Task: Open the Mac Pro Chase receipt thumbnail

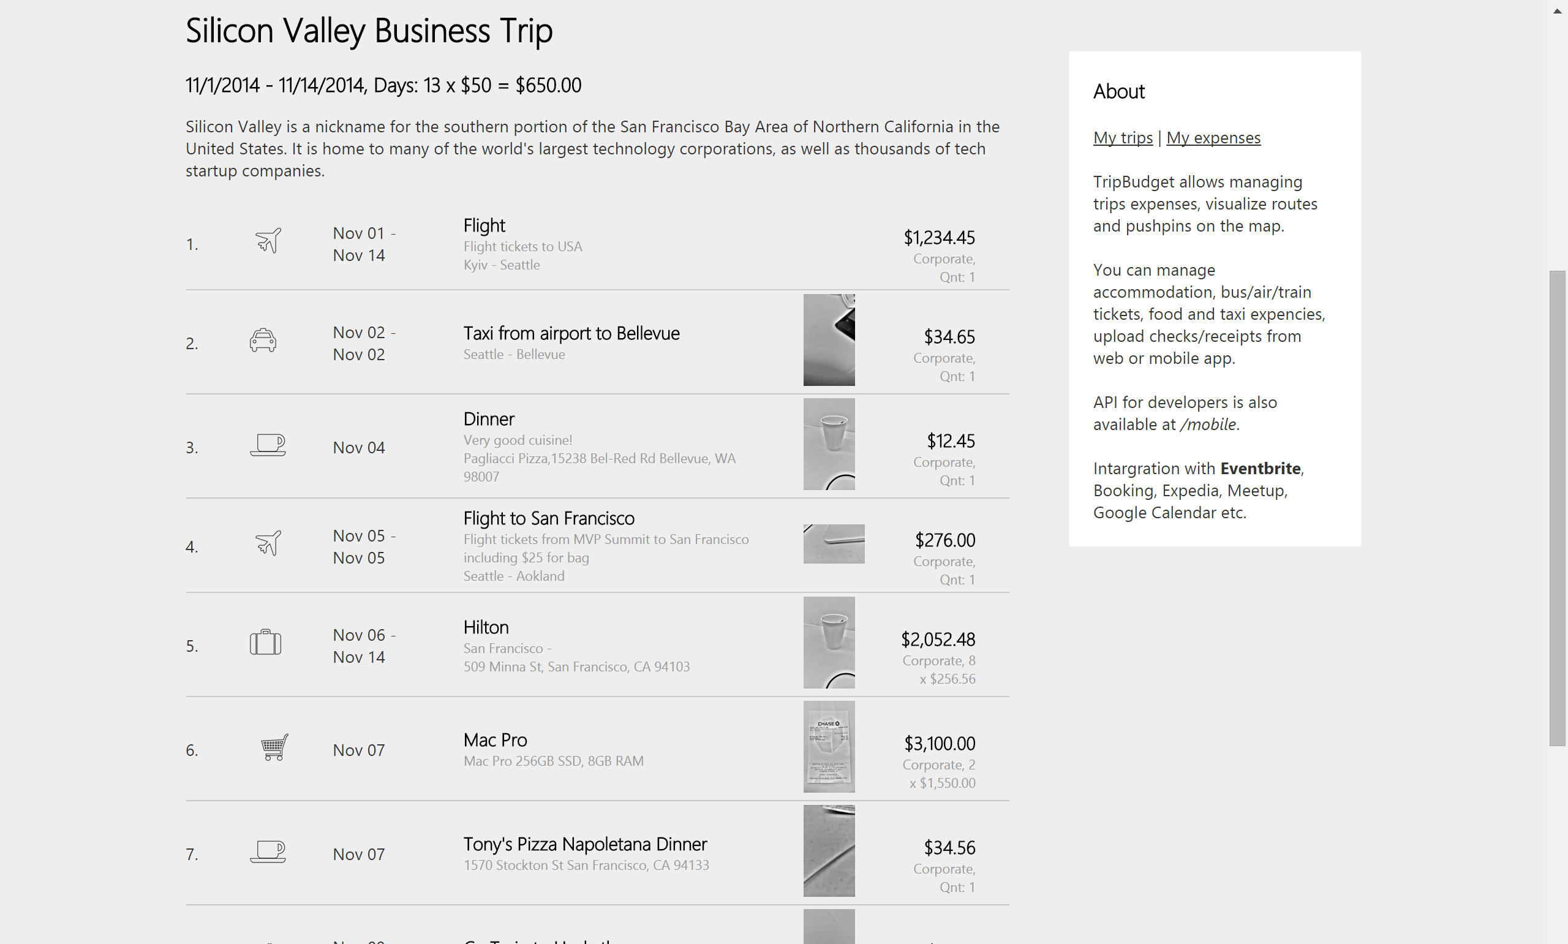Action: tap(829, 747)
